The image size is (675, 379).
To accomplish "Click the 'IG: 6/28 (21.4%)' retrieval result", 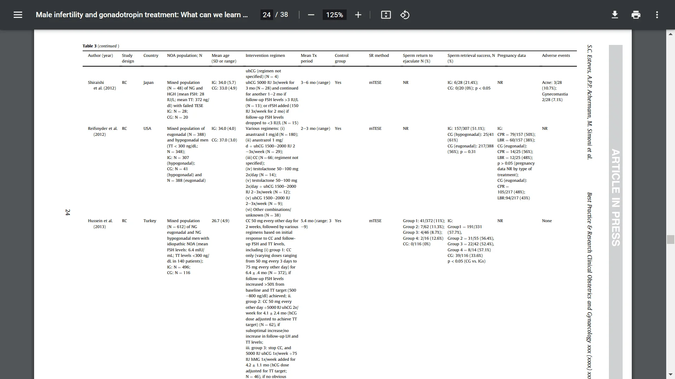I will pyautogui.click(x=463, y=82).
